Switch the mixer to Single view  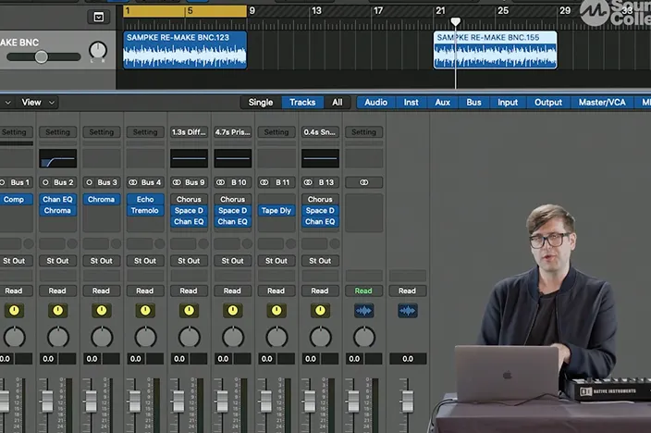click(x=261, y=102)
